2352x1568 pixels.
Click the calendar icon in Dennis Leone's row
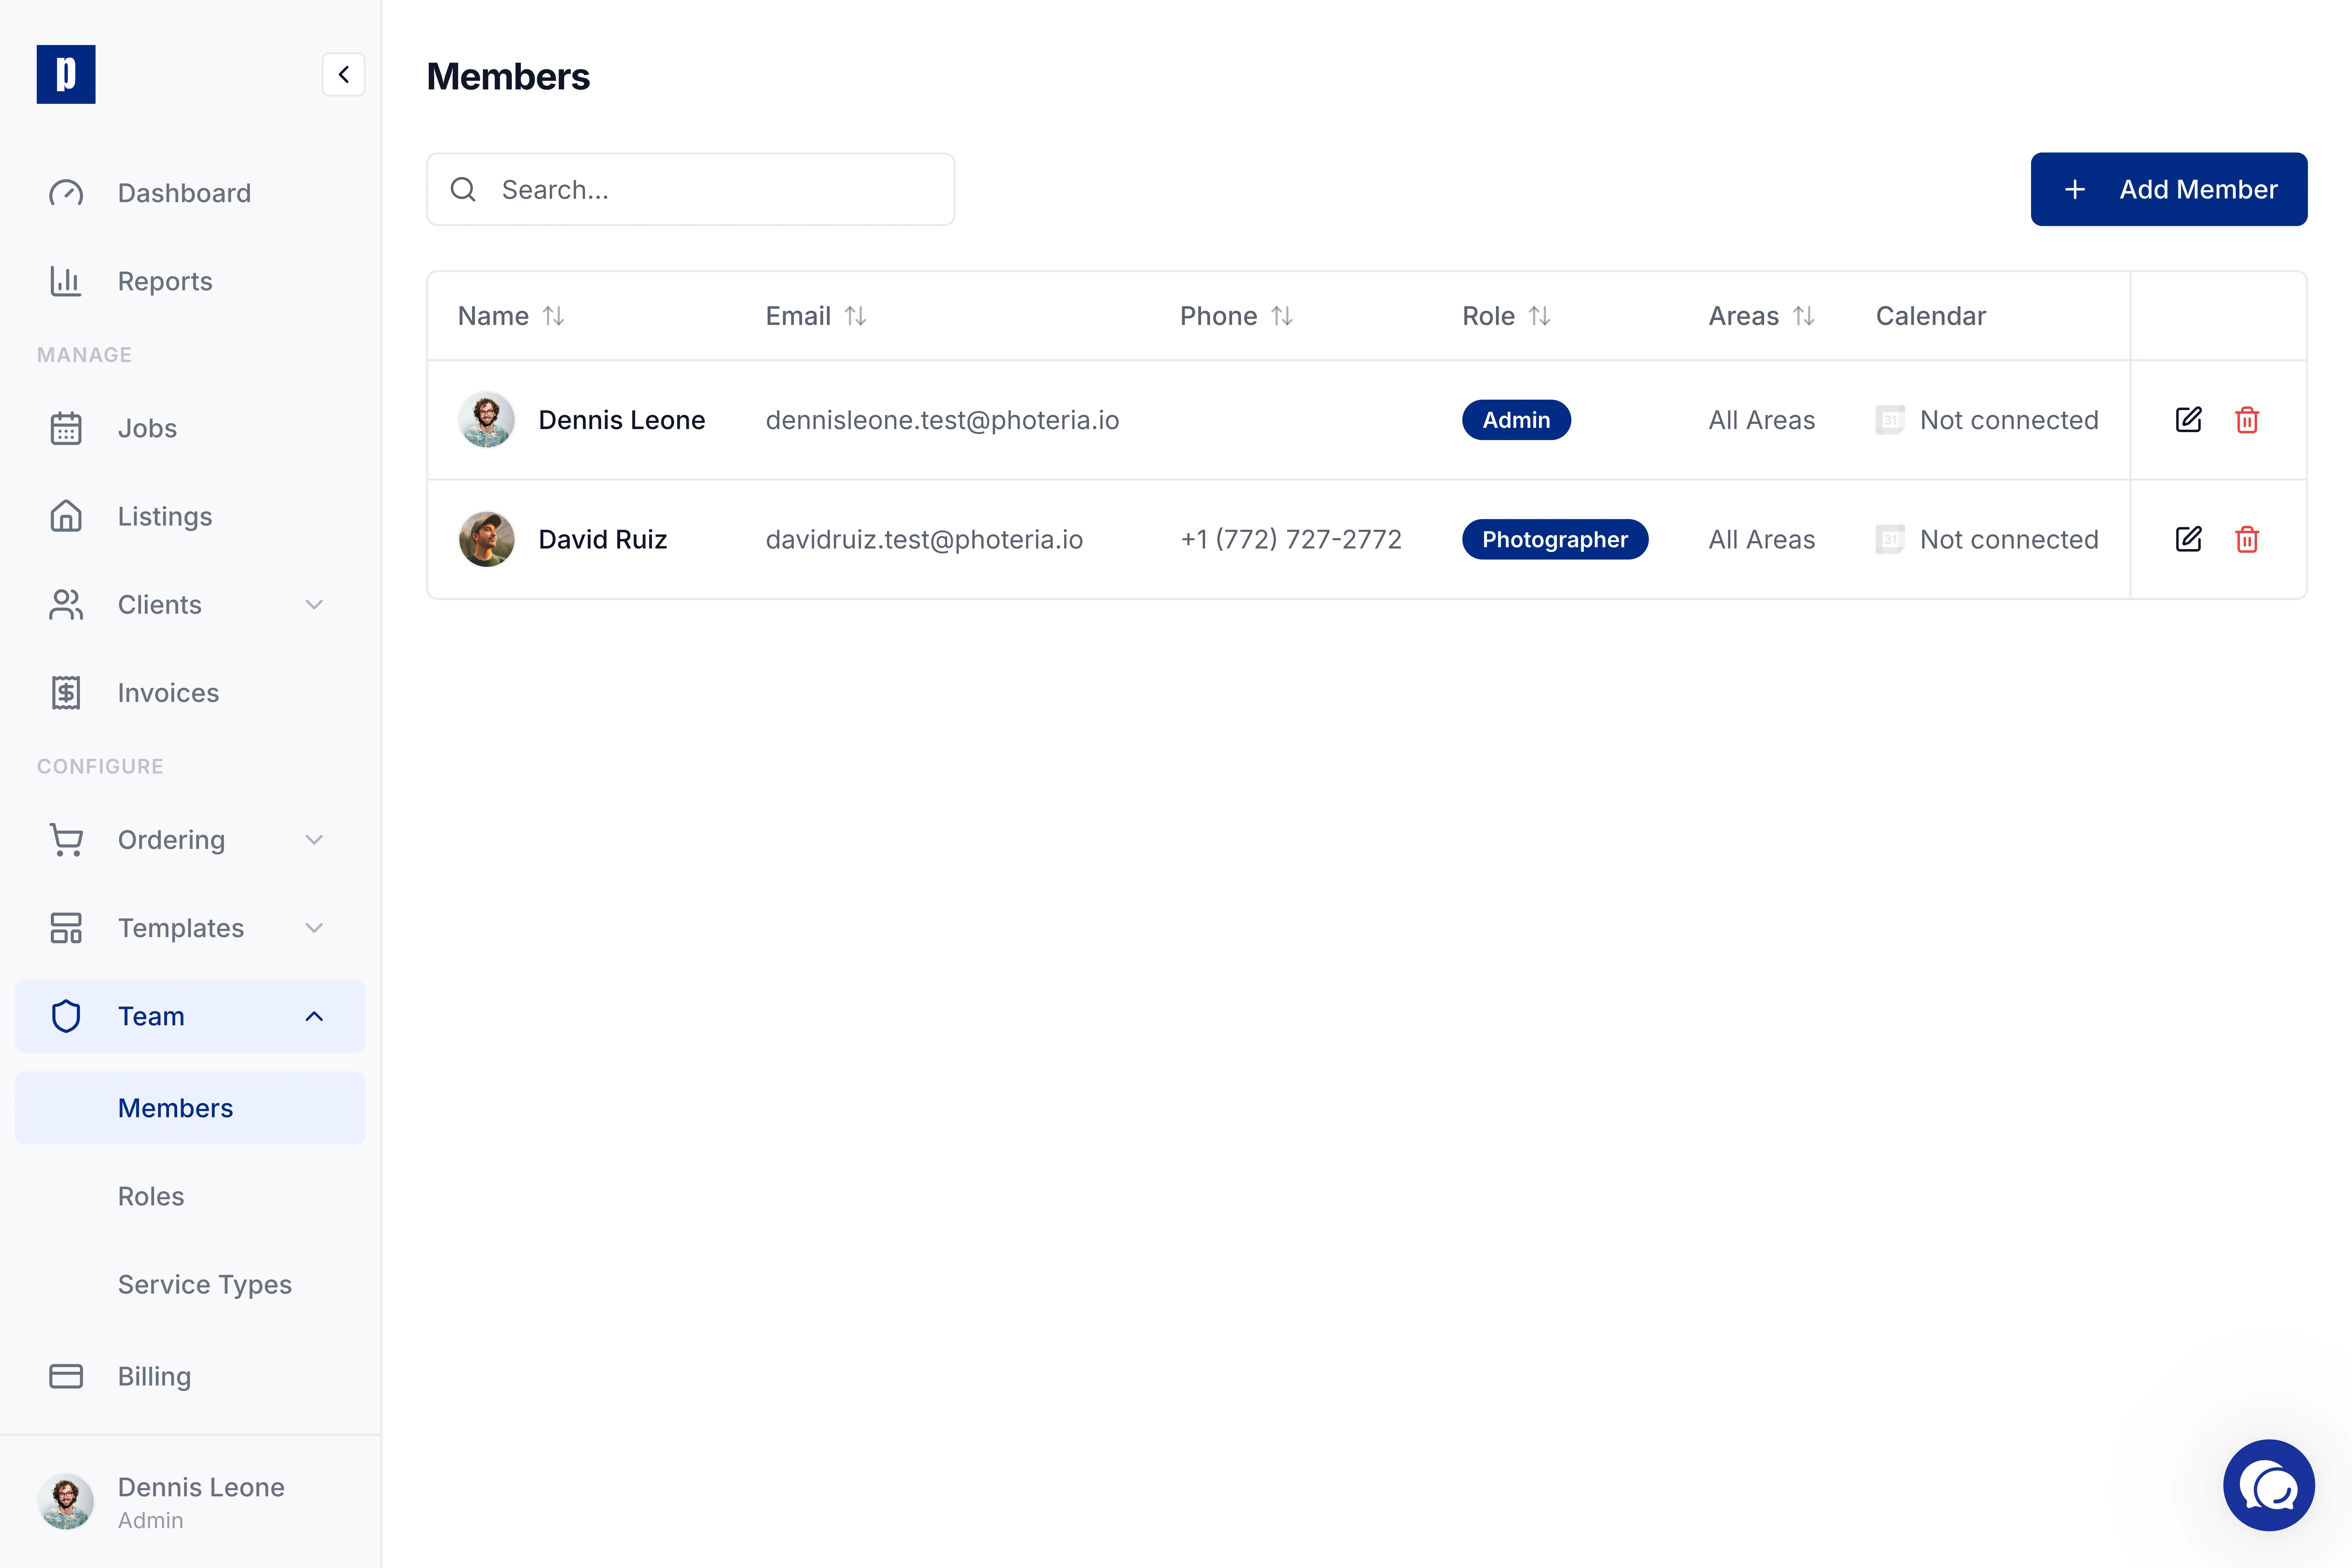coord(1890,420)
